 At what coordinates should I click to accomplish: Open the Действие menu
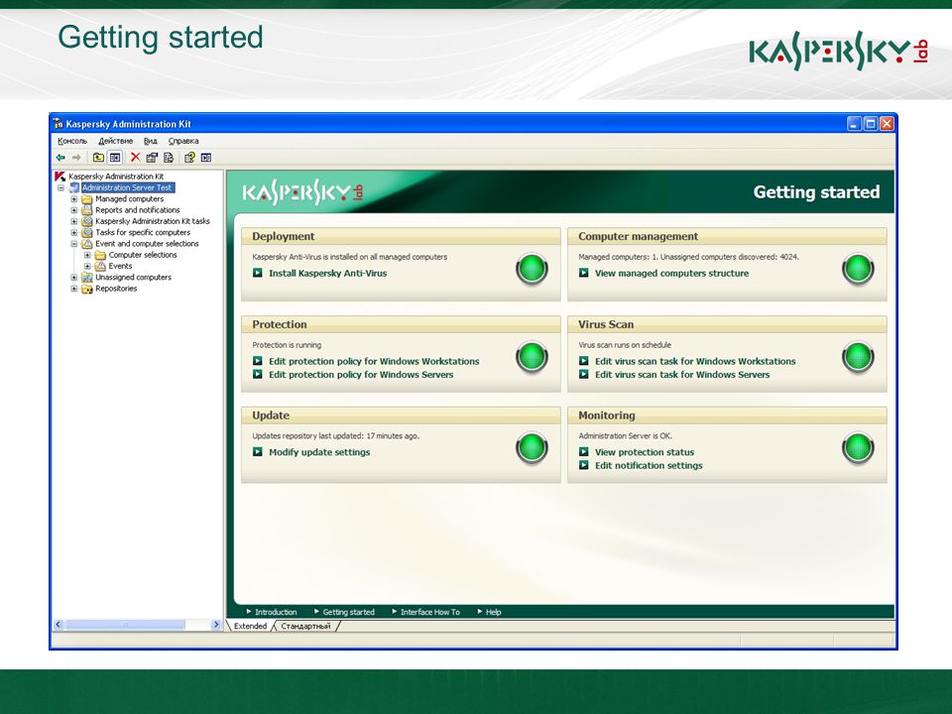point(116,141)
